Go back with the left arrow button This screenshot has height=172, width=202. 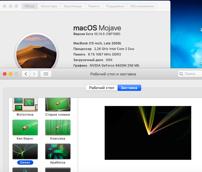pos(26,74)
